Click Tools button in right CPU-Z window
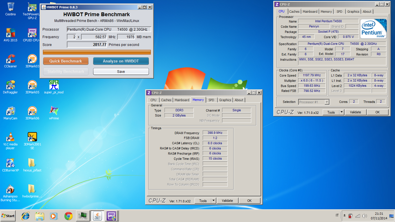395x222 pixels. click(331, 112)
